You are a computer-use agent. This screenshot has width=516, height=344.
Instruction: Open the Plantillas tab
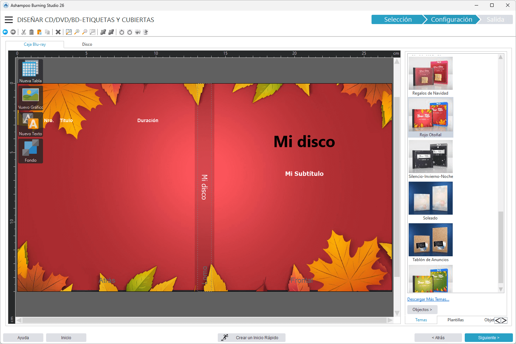pos(455,320)
